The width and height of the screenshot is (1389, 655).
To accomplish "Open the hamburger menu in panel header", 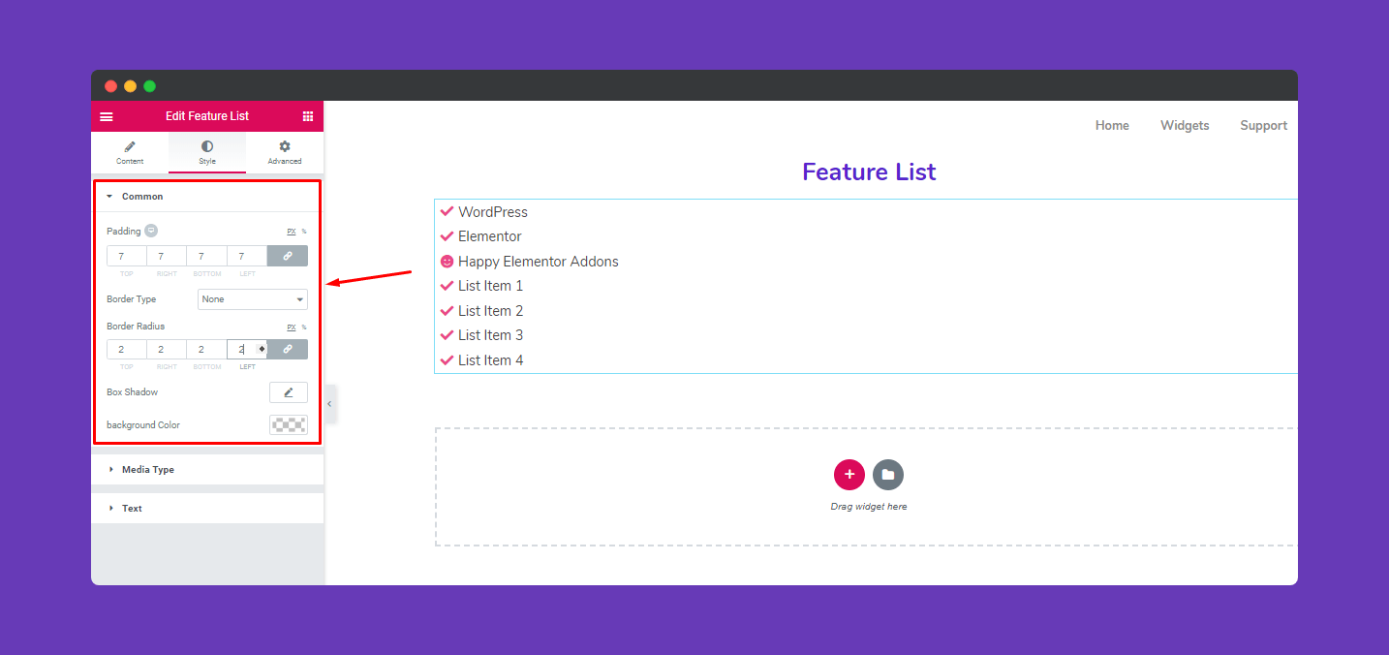I will click(107, 116).
